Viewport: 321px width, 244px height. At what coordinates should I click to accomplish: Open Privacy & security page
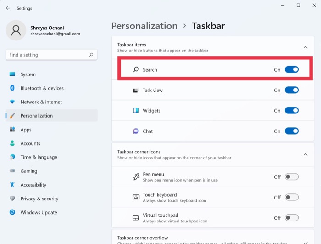(x=39, y=199)
